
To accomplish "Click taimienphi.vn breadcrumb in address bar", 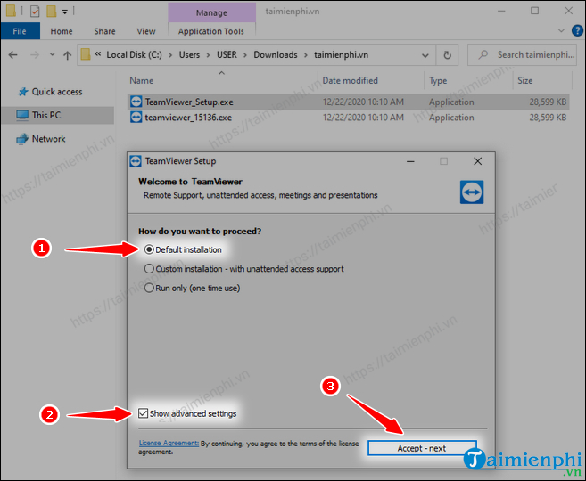I will pyautogui.click(x=341, y=55).
